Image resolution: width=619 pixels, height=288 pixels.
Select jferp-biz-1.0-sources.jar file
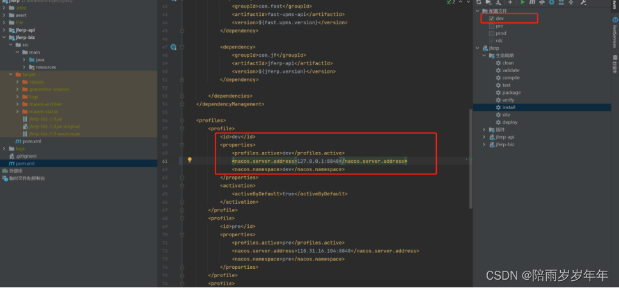click(54, 134)
